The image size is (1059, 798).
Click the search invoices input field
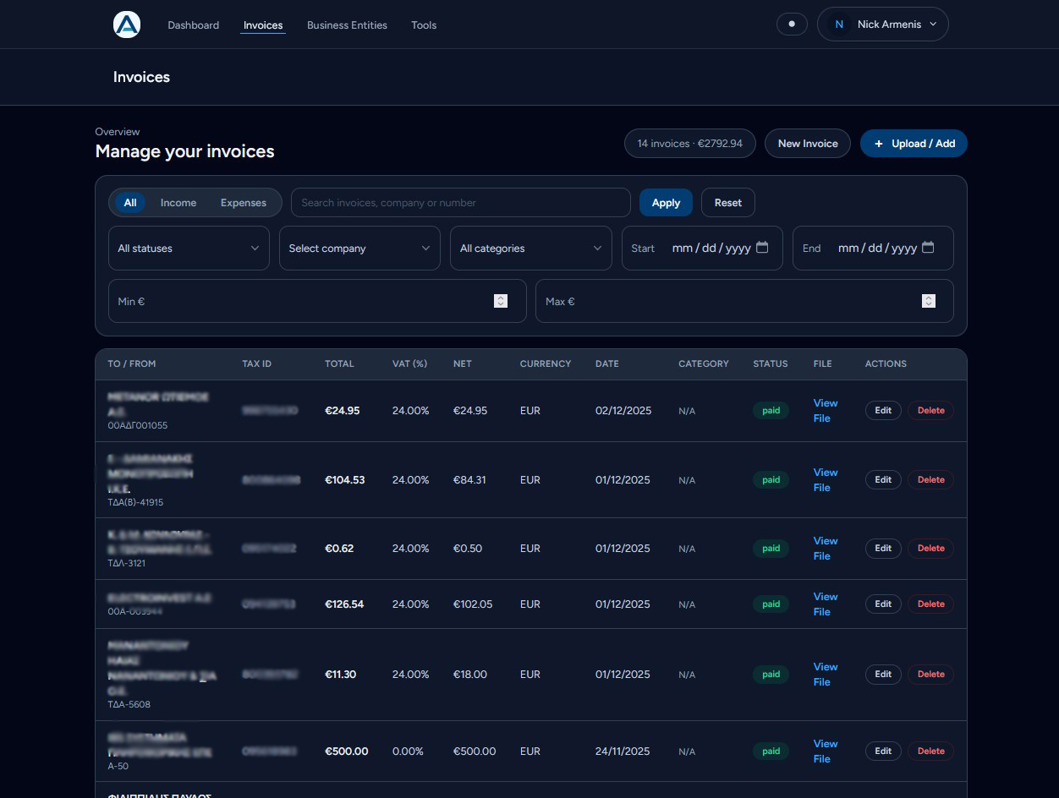click(460, 203)
